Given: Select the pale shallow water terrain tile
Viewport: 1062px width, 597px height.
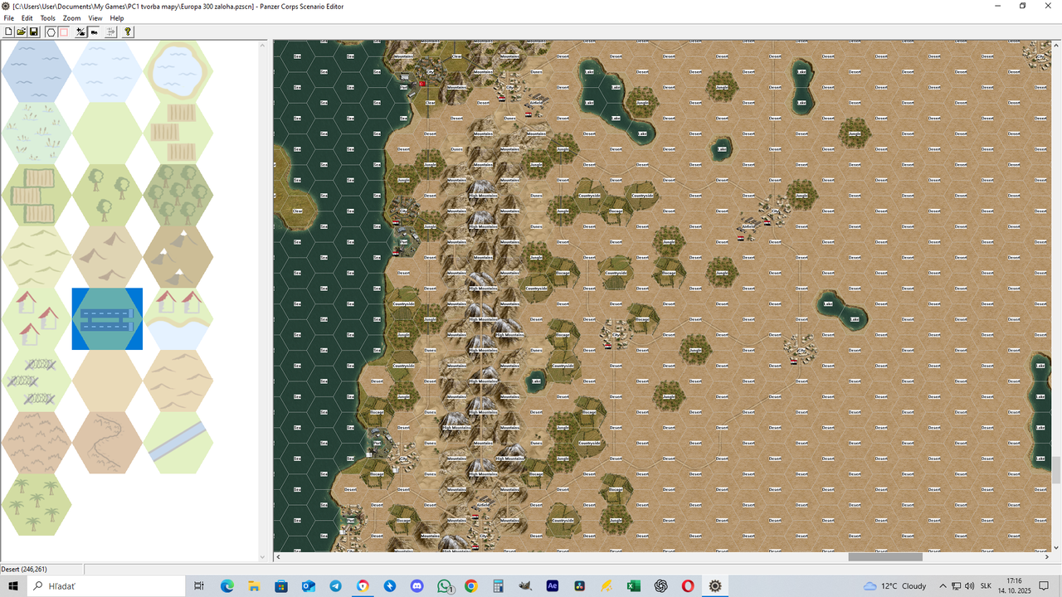Looking at the screenshot, I should (107, 71).
